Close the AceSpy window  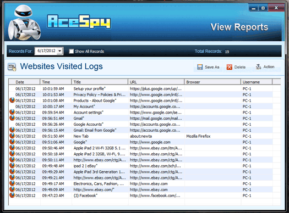tap(276, 8)
